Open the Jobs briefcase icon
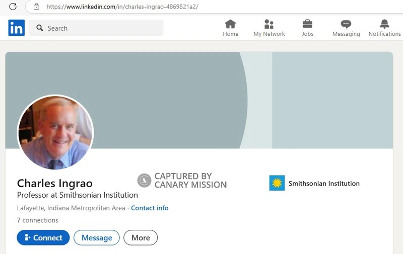The width and height of the screenshot is (403, 254). pos(307,25)
